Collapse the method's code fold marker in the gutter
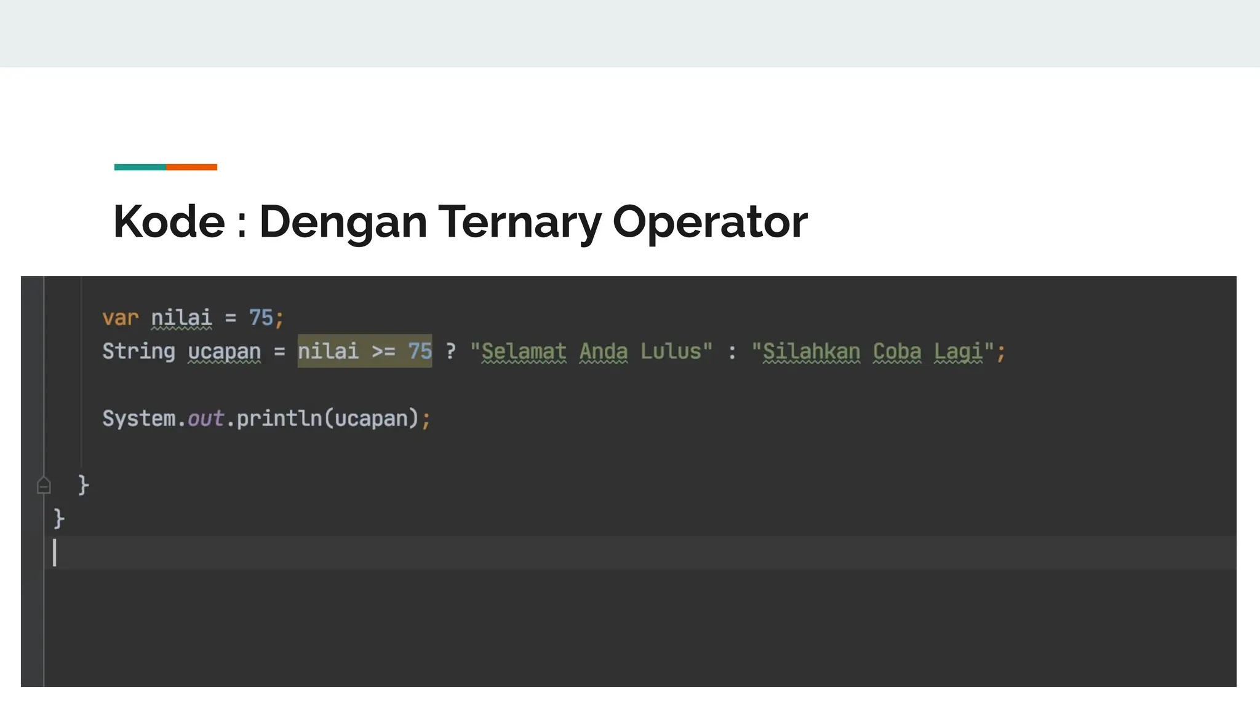This screenshot has height=708, width=1260. point(44,486)
